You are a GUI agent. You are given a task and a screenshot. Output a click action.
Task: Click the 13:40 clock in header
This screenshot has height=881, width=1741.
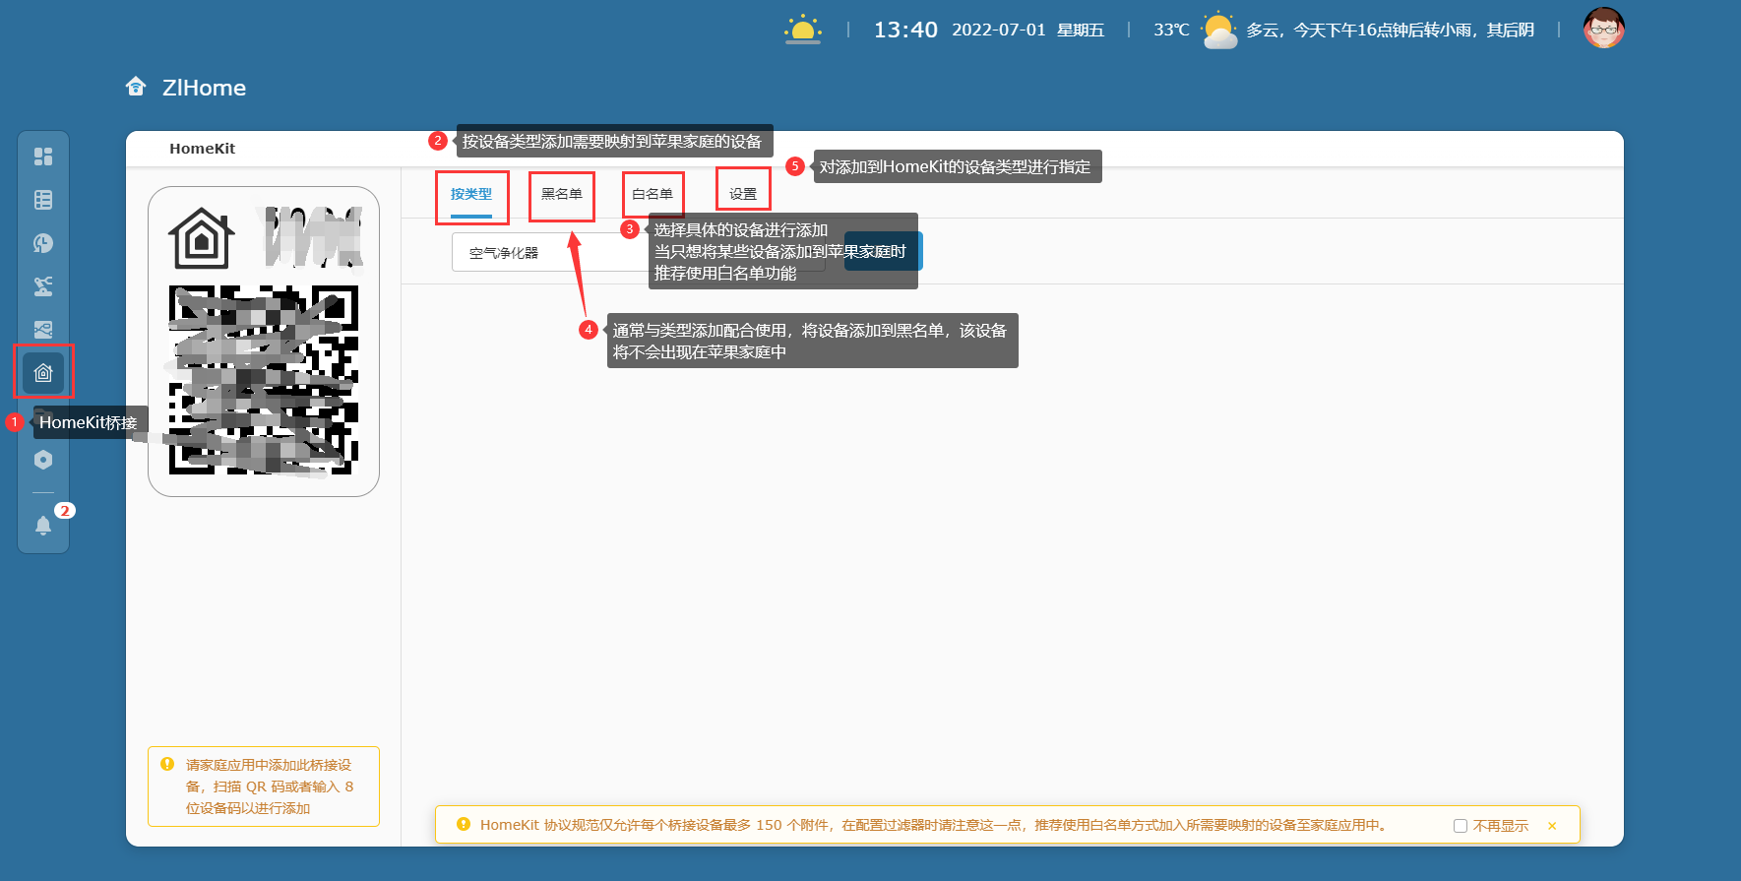[905, 30]
